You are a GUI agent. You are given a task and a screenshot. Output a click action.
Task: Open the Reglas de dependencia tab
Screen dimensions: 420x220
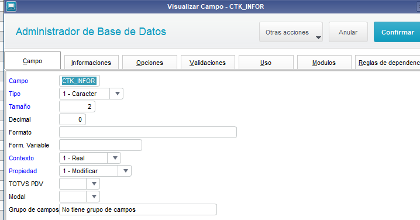pyautogui.click(x=388, y=63)
